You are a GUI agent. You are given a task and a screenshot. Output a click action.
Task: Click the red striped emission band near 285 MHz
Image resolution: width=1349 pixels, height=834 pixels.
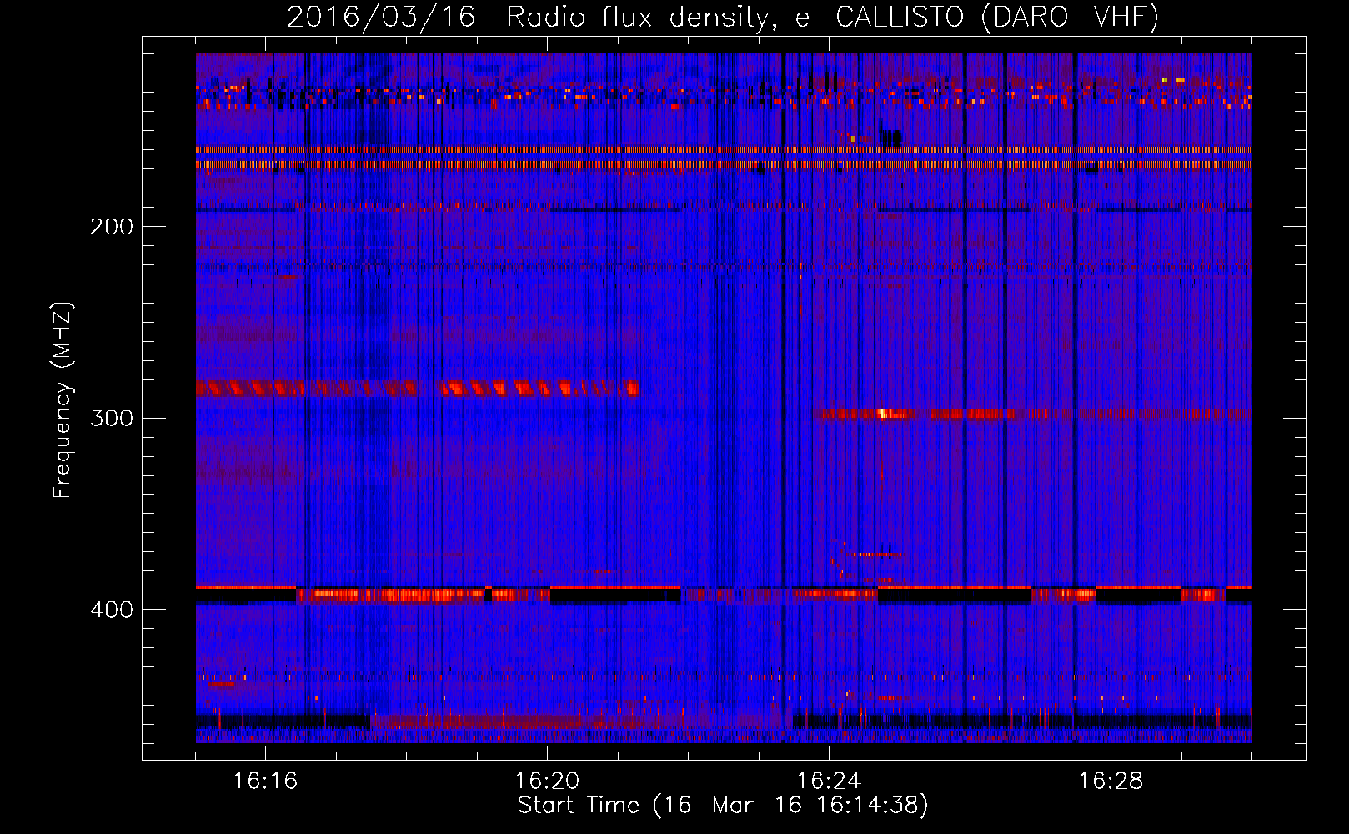click(x=418, y=388)
